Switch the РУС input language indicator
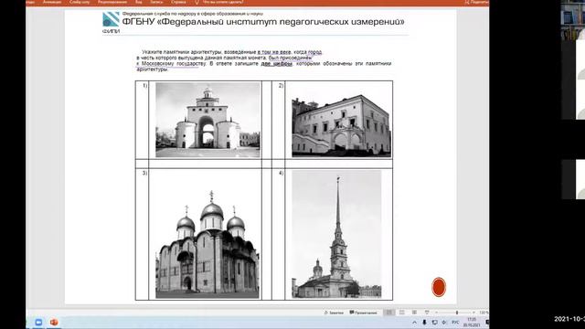 [x=455, y=323]
